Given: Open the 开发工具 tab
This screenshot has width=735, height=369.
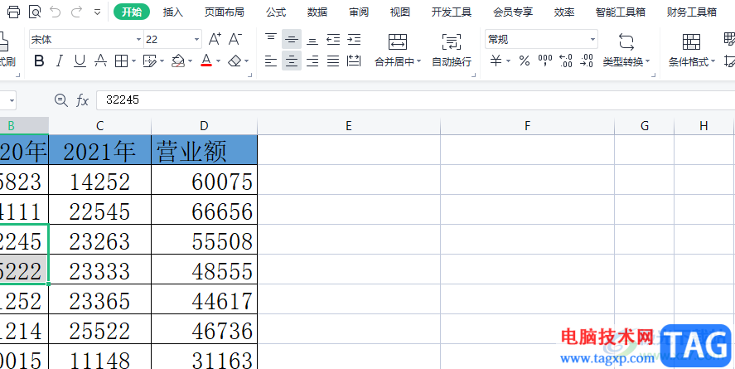Looking at the screenshot, I should 452,12.
